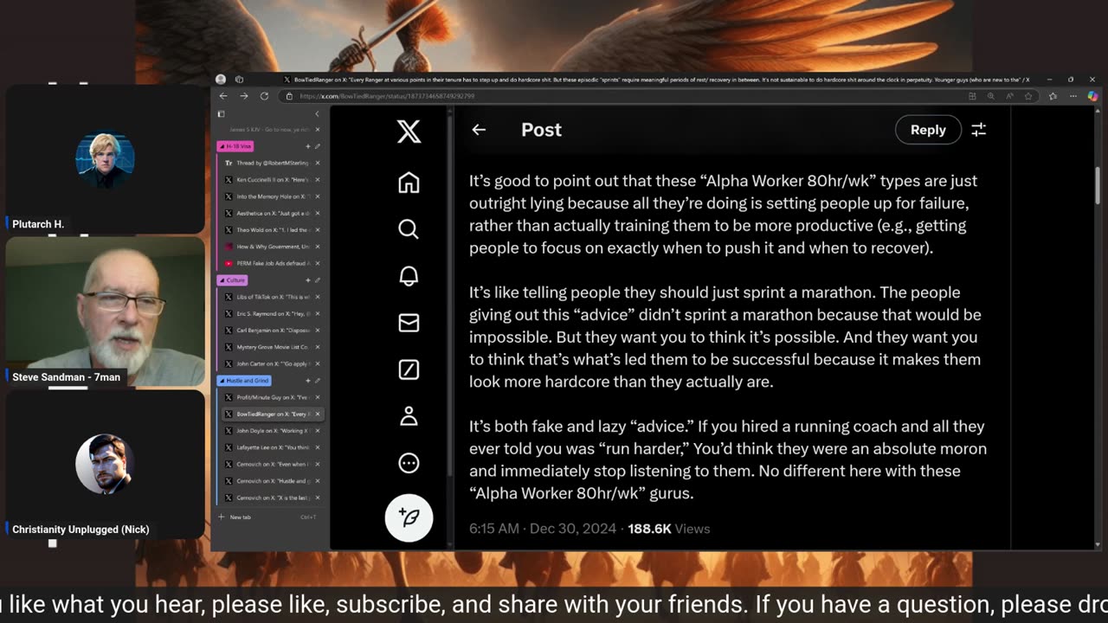Open the browser profile avatar icon
This screenshot has height=623, width=1108.
click(x=221, y=80)
